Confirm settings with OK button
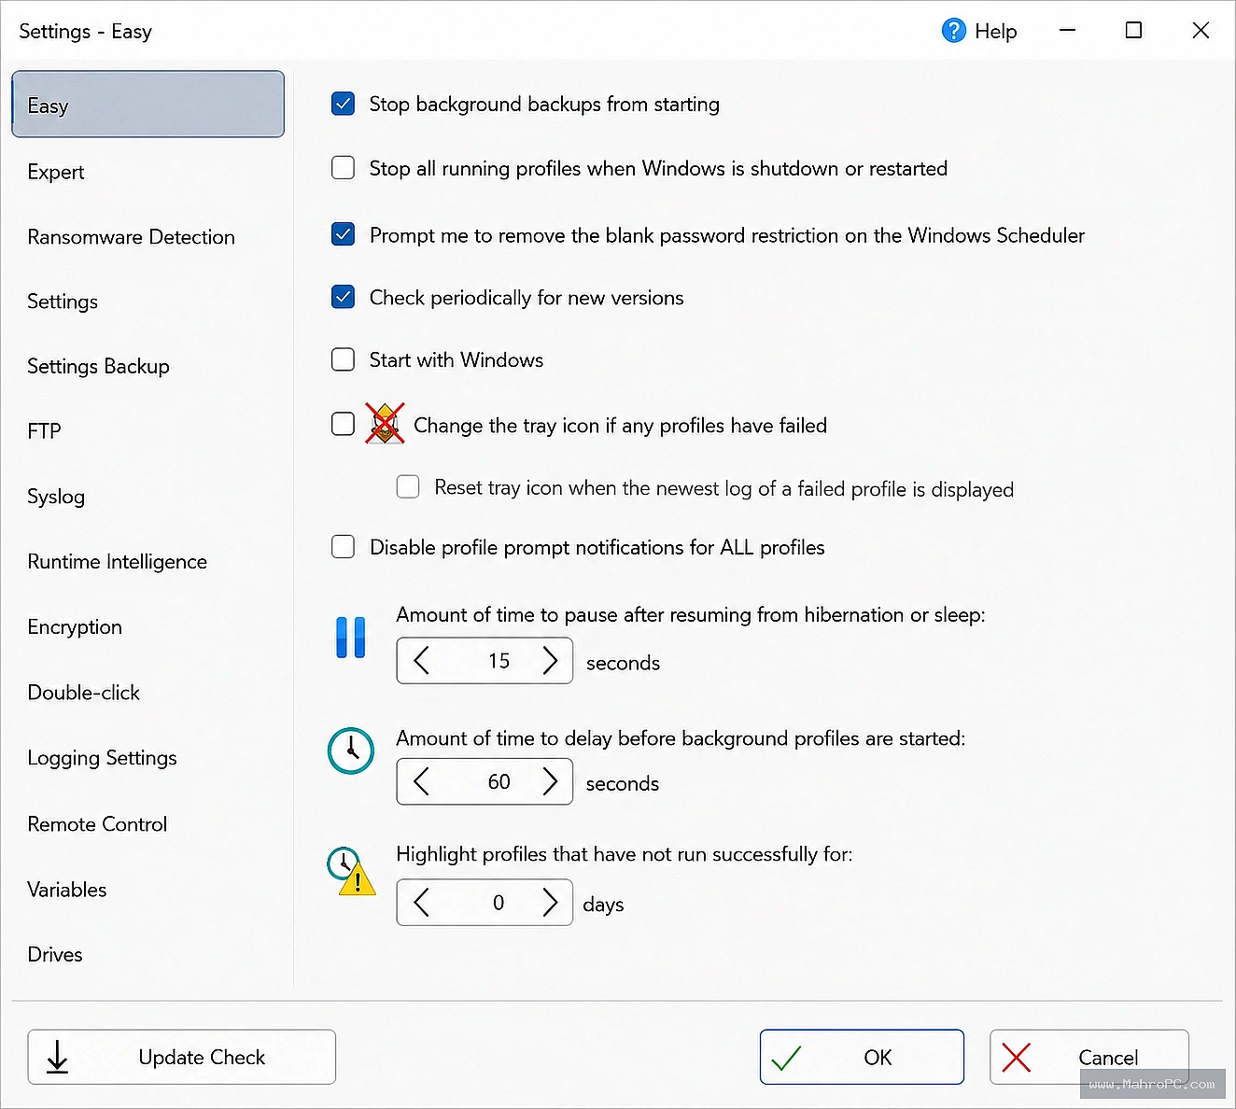Screen dimensions: 1236x1109 point(862,1057)
